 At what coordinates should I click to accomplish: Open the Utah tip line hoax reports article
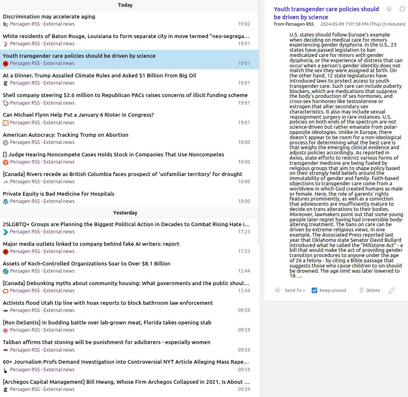108,303
